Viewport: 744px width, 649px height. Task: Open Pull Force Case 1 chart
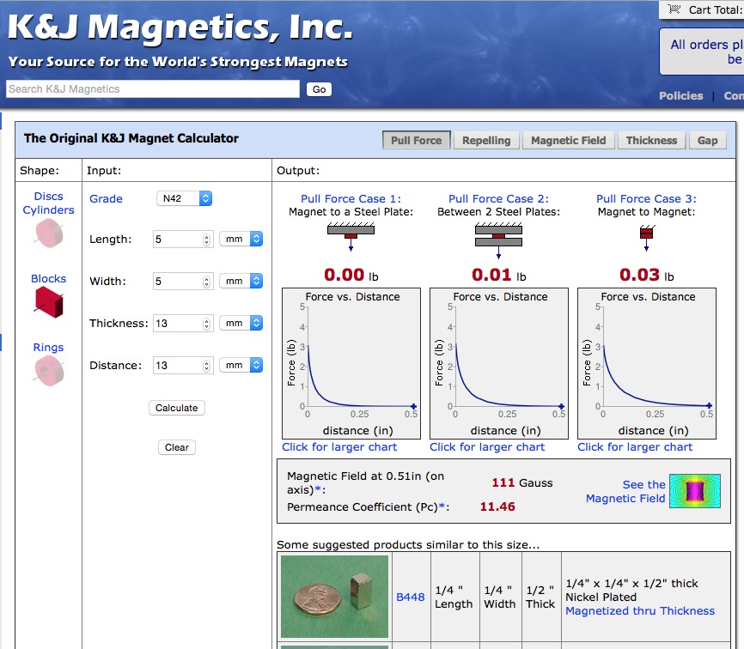click(351, 363)
